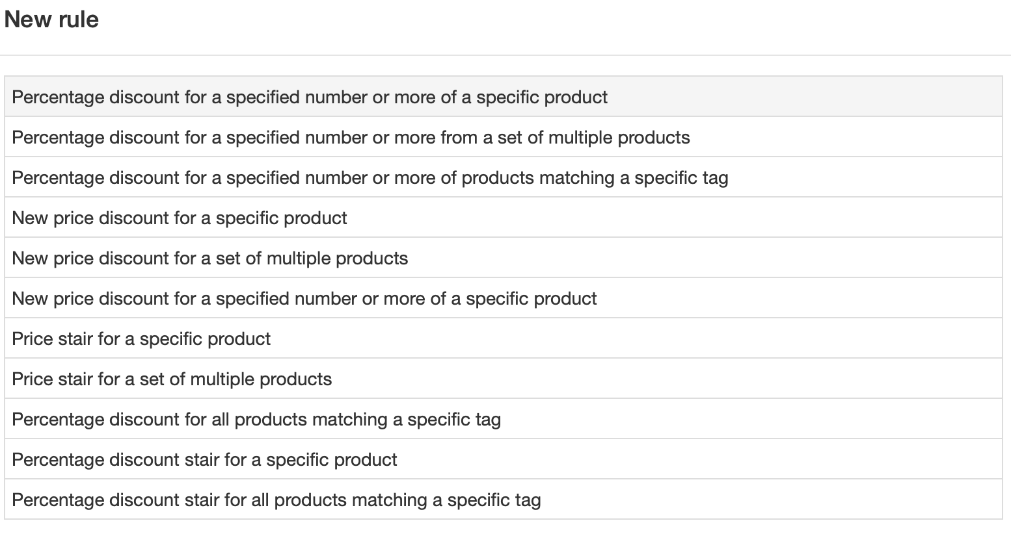Choose Percentage discount stair for all products matching tag
1011x547 pixels.
(x=276, y=500)
